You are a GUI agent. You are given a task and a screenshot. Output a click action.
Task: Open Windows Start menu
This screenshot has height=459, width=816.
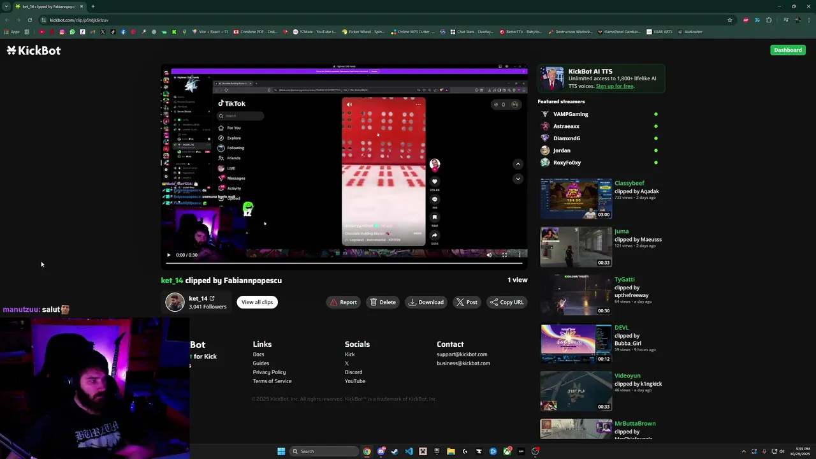click(281, 451)
